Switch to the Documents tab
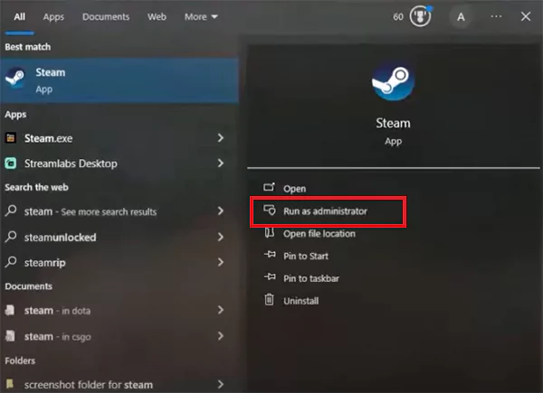Screen dimensions: 543x393 [x=106, y=16]
